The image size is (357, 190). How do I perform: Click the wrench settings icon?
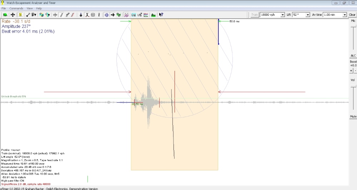28,15
